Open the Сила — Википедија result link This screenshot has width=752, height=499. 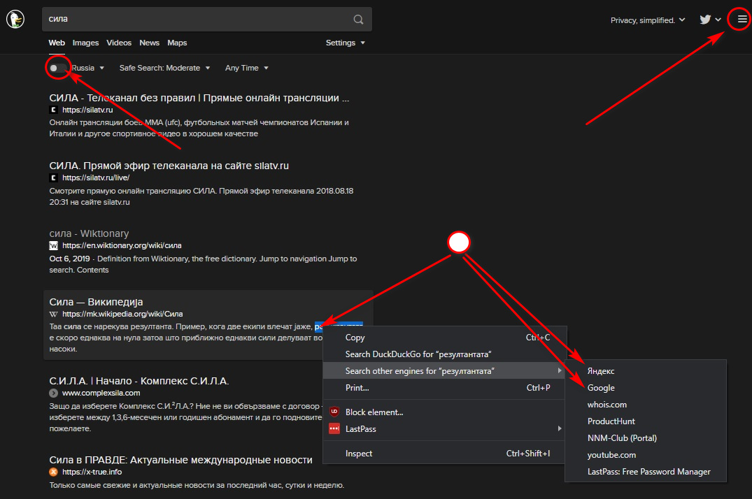click(x=96, y=302)
